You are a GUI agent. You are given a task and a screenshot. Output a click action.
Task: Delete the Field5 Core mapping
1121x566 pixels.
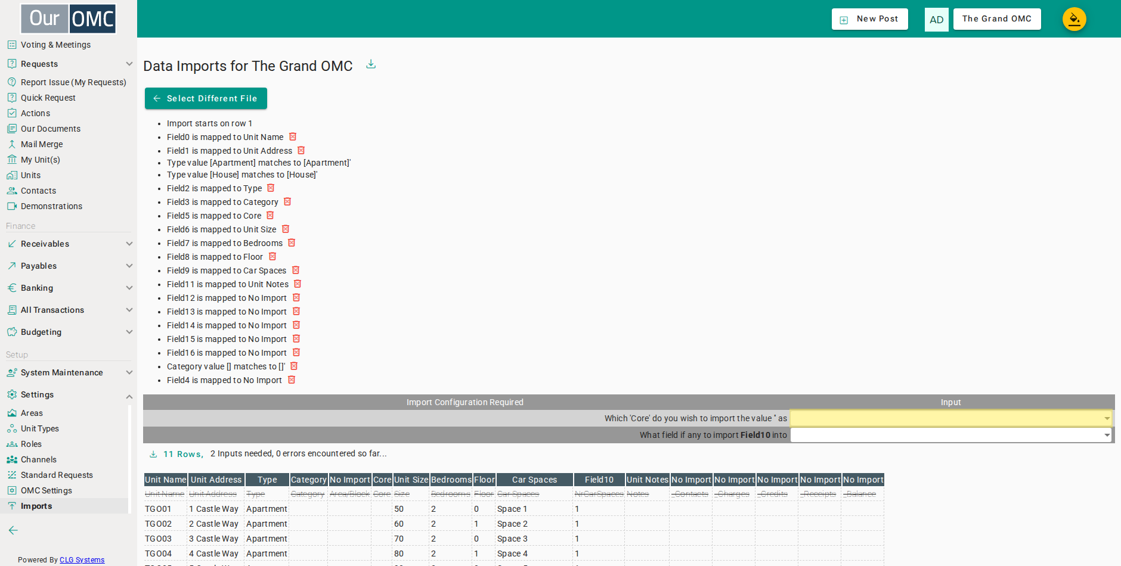(x=270, y=216)
